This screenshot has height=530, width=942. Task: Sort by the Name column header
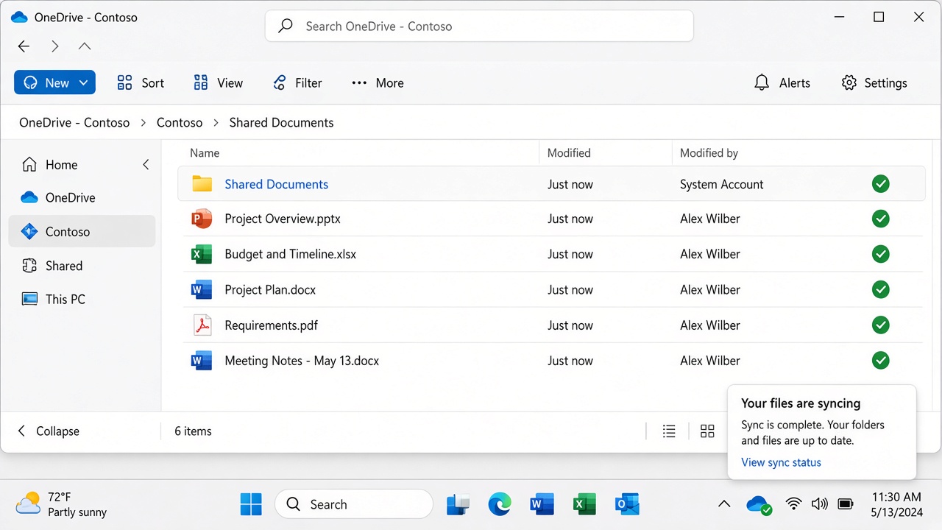point(205,153)
